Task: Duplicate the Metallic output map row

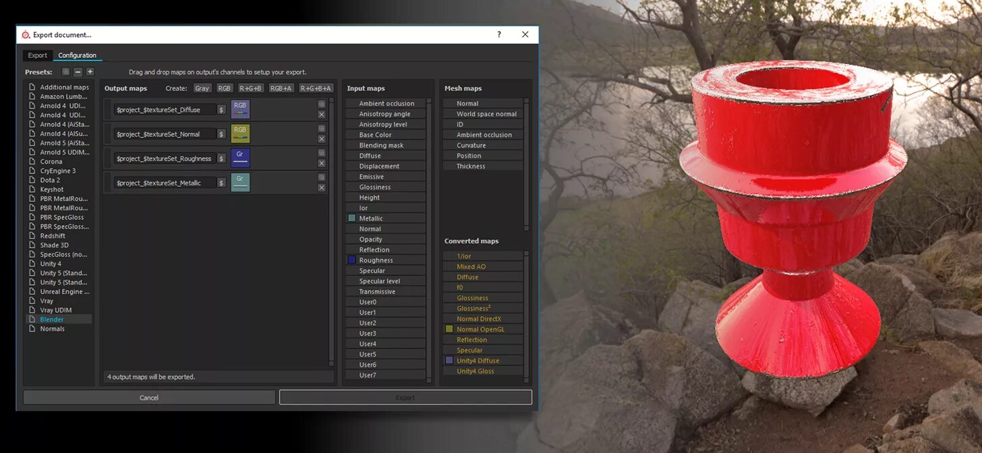Action: (322, 177)
